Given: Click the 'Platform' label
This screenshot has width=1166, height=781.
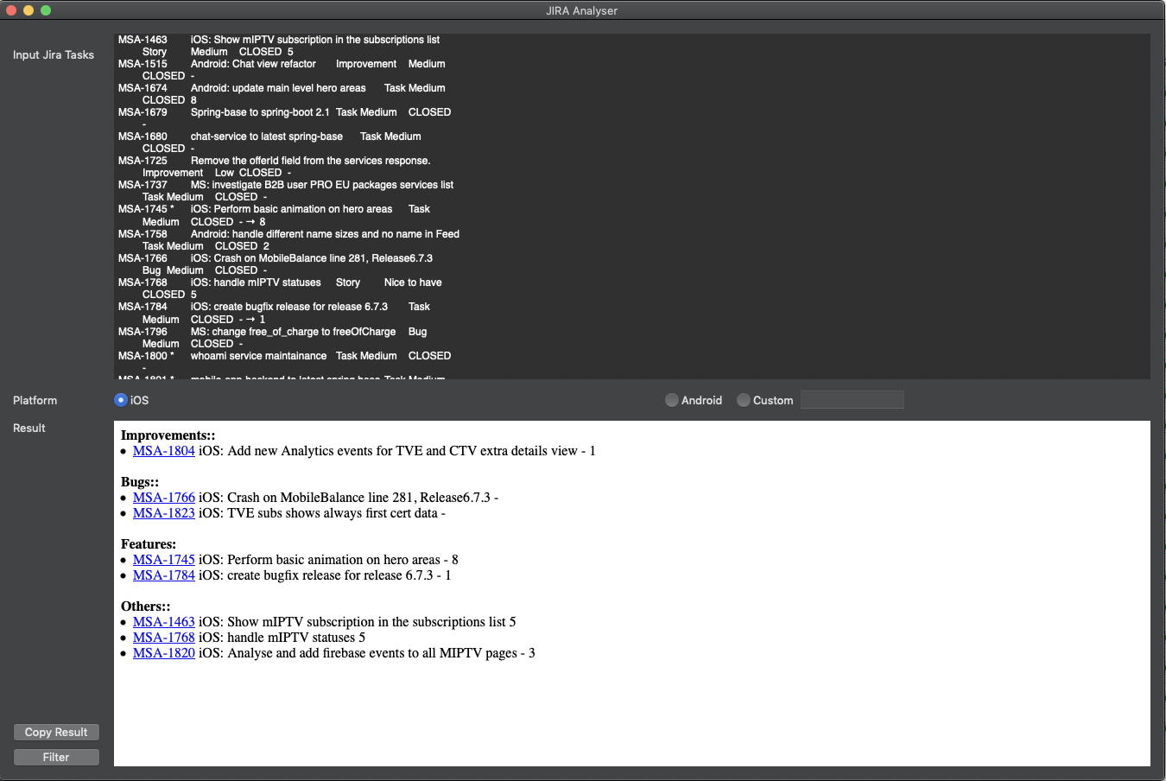Looking at the screenshot, I should pos(35,400).
